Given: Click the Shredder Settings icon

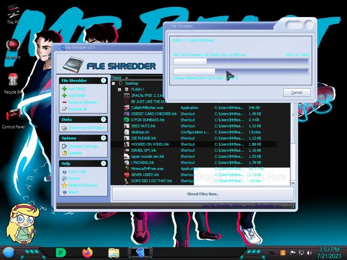Looking at the screenshot, I should coord(64,146).
